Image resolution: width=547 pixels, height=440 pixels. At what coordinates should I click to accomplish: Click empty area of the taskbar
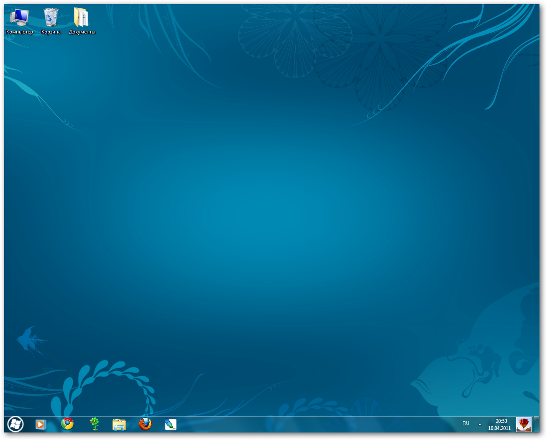tap(314, 424)
